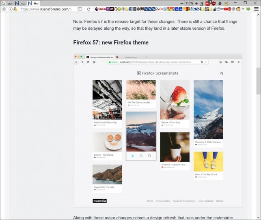Open the green bookmark icon near the menu
Image resolution: width=261 pixels, height=220 pixels.
(x=248, y=9)
